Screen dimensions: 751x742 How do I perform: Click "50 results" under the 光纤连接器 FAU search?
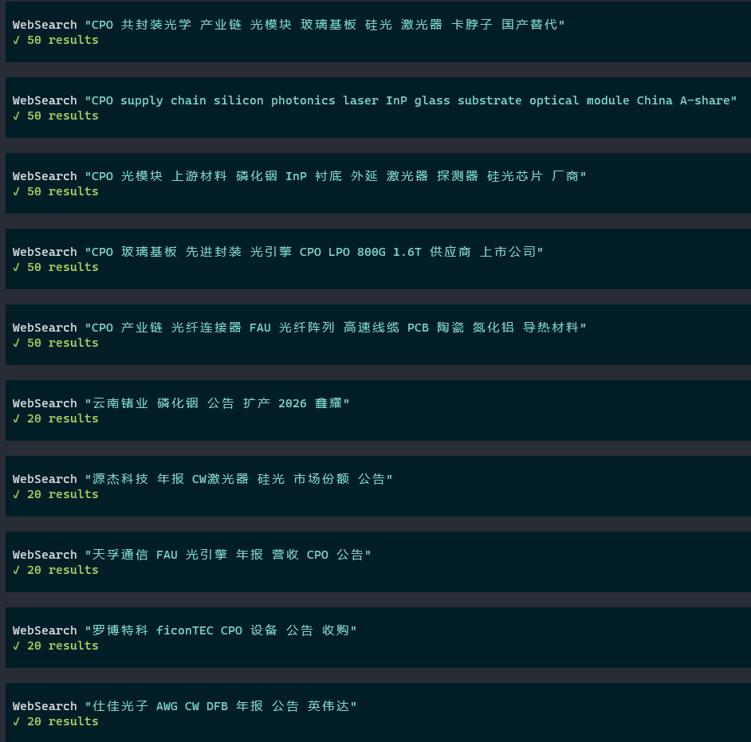tap(63, 342)
